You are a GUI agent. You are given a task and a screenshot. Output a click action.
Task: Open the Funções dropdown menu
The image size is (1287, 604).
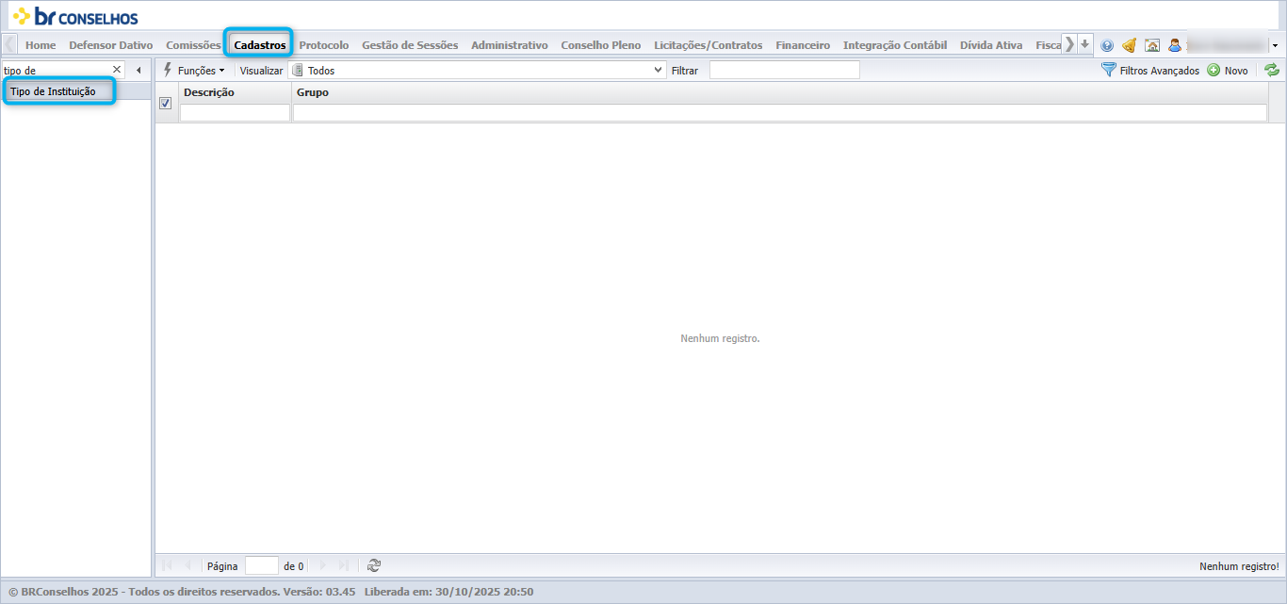(x=194, y=70)
